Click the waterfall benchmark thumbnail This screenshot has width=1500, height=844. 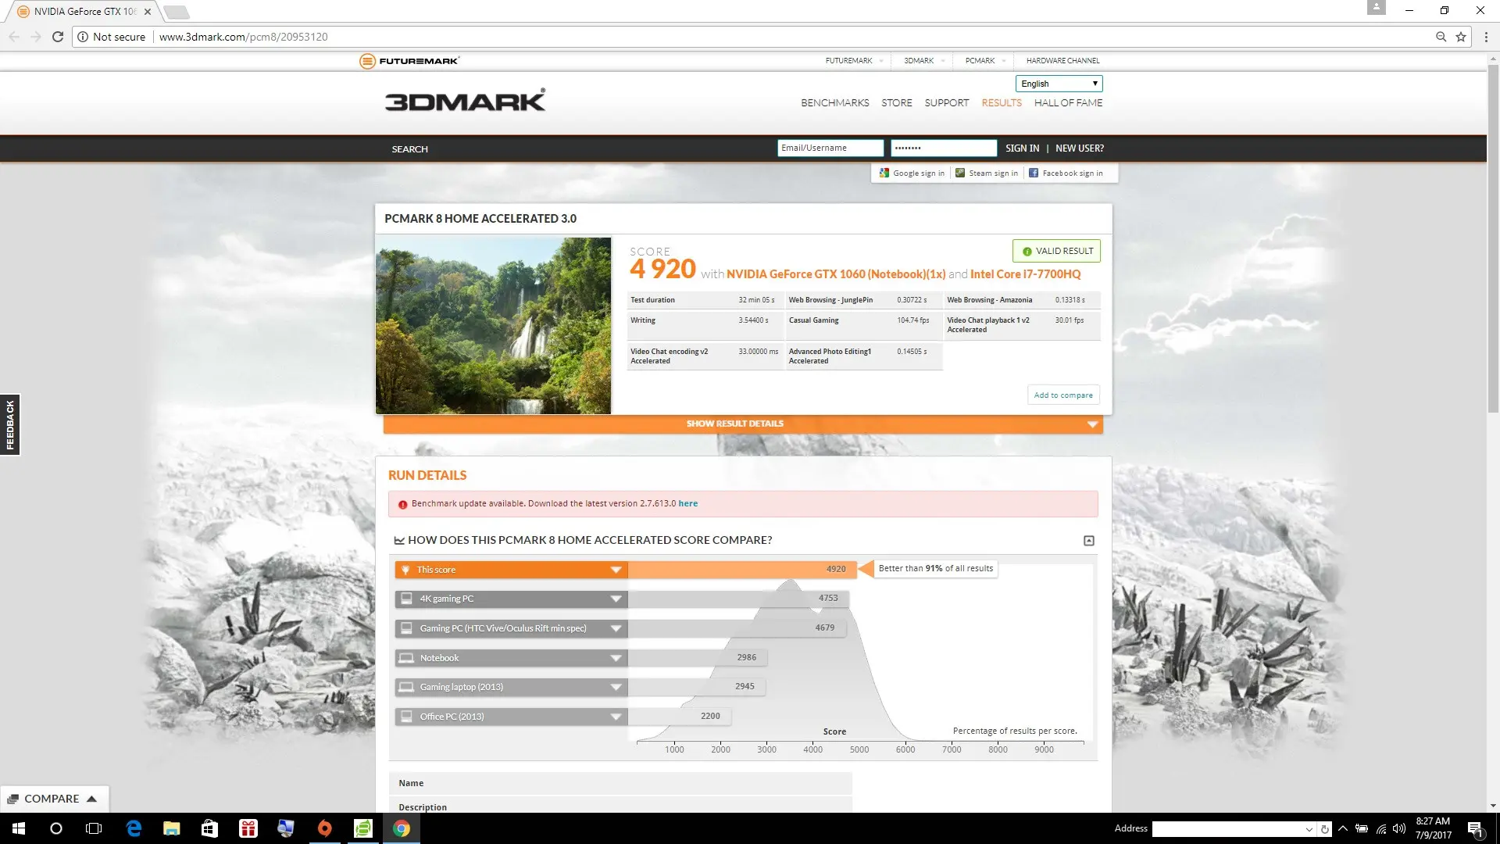[494, 326]
